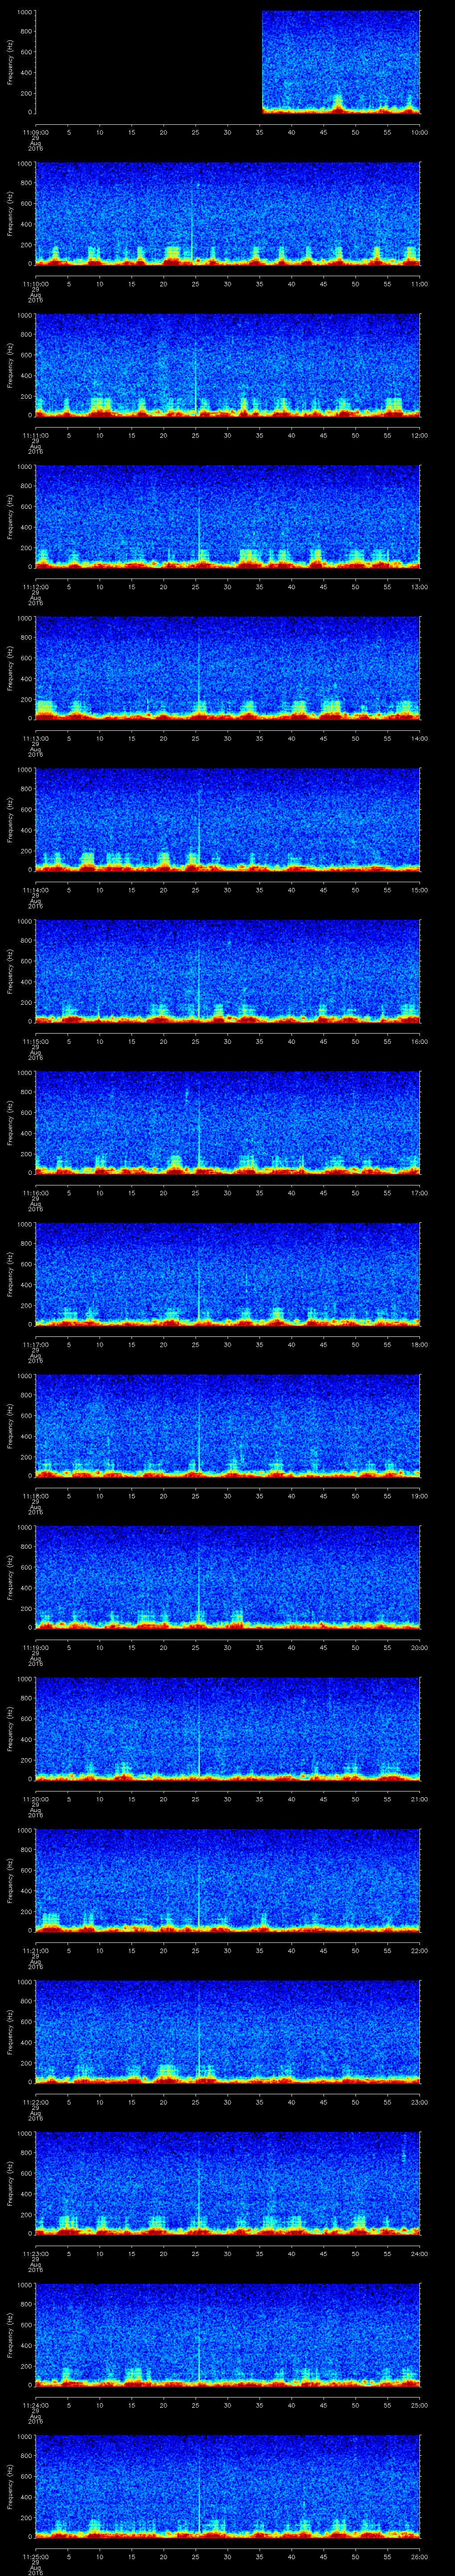This screenshot has height=2576, width=455.
Task: Click the vertical spike in the 11:12:00 spectrogram
Action: click(x=199, y=520)
